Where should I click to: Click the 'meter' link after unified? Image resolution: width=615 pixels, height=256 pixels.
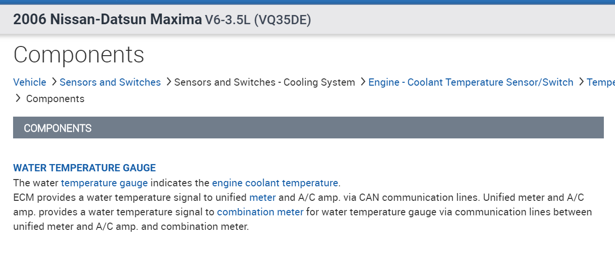click(x=262, y=197)
